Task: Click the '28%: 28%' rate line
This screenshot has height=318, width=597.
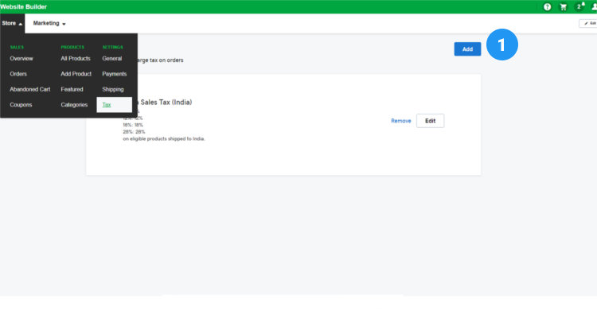Action: coord(134,132)
